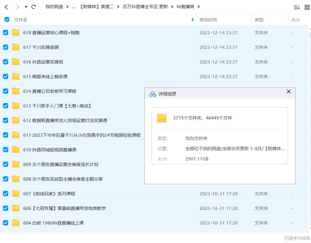The image size is (311, 243).
Task: Uncheck the 617 千川实操录屏 checkbox
Action: [x=6, y=47]
